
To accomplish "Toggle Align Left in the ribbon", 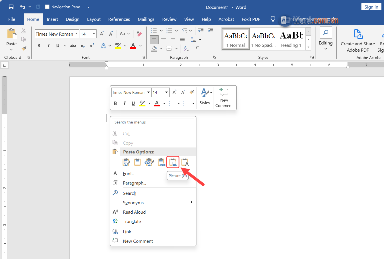I will [154, 40].
